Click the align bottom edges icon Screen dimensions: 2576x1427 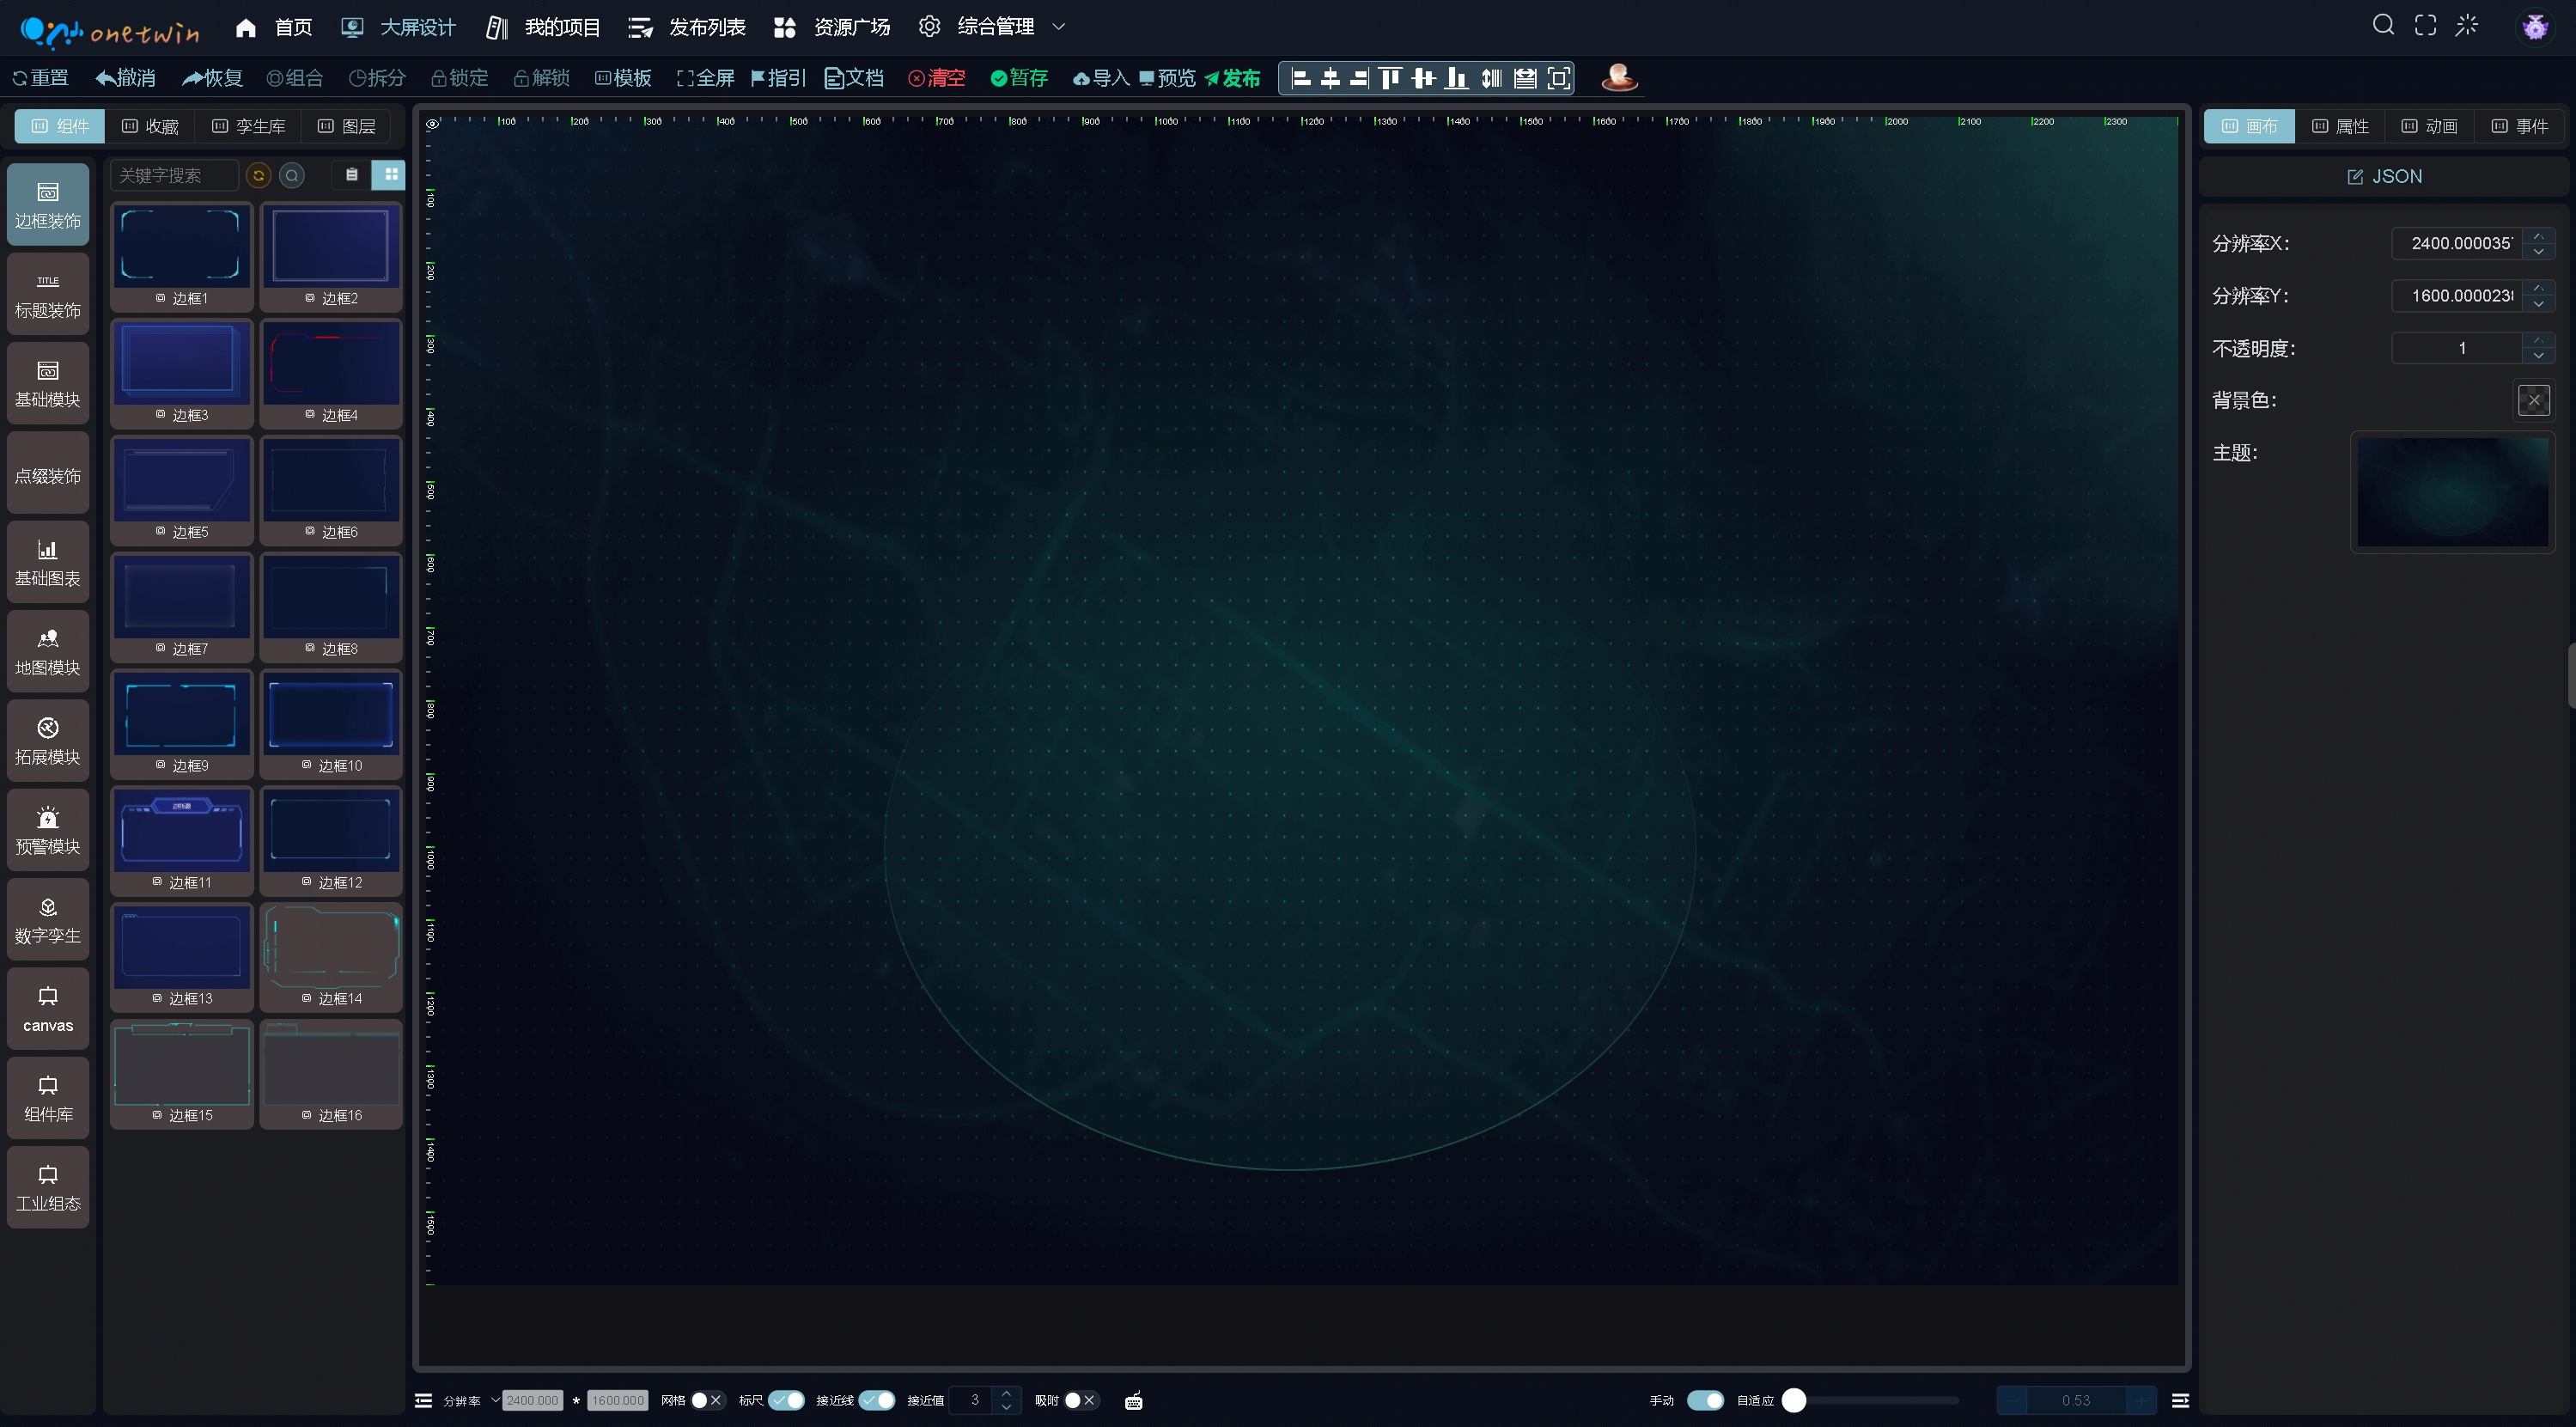pos(1457,78)
